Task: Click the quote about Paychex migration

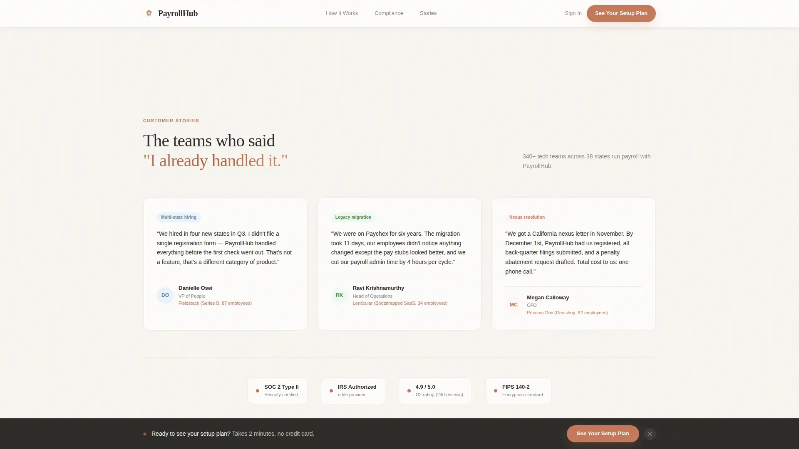Action: (x=399, y=248)
